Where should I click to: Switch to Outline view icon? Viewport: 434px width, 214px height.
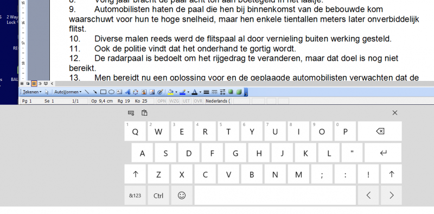coord(40,84)
